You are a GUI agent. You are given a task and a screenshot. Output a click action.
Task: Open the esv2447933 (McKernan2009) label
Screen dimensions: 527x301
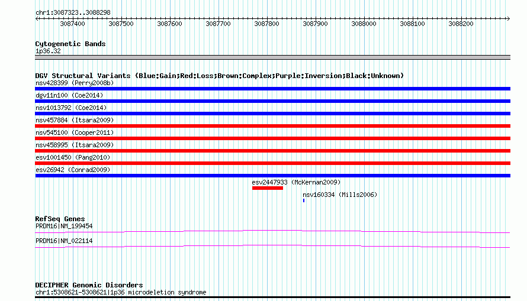click(296, 182)
